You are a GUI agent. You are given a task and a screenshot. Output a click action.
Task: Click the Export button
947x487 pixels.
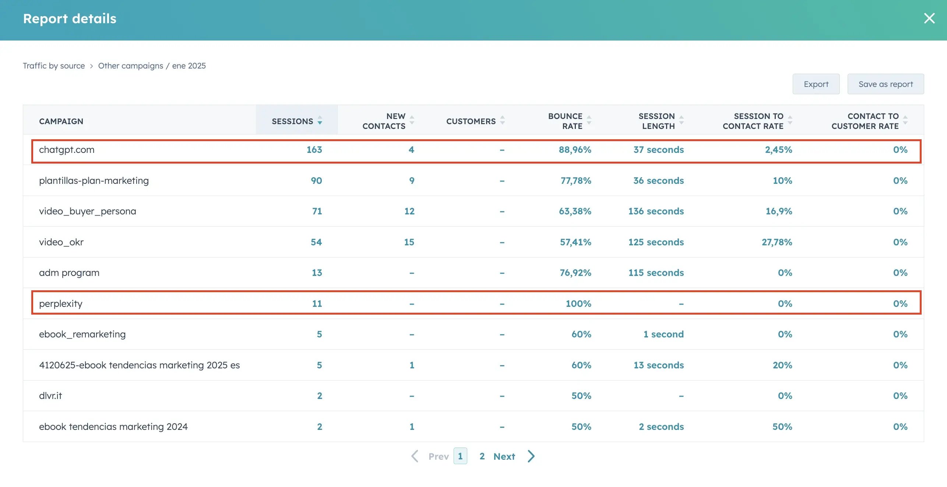click(x=816, y=84)
